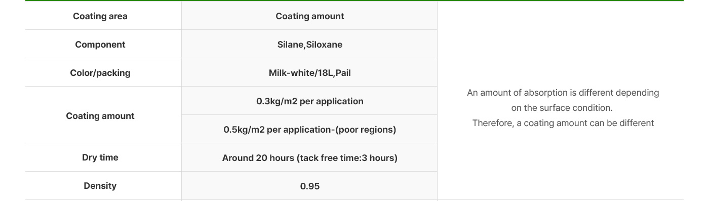Click the 'Around 20 hours' value cell
The width and height of the screenshot is (709, 201).
[309, 157]
